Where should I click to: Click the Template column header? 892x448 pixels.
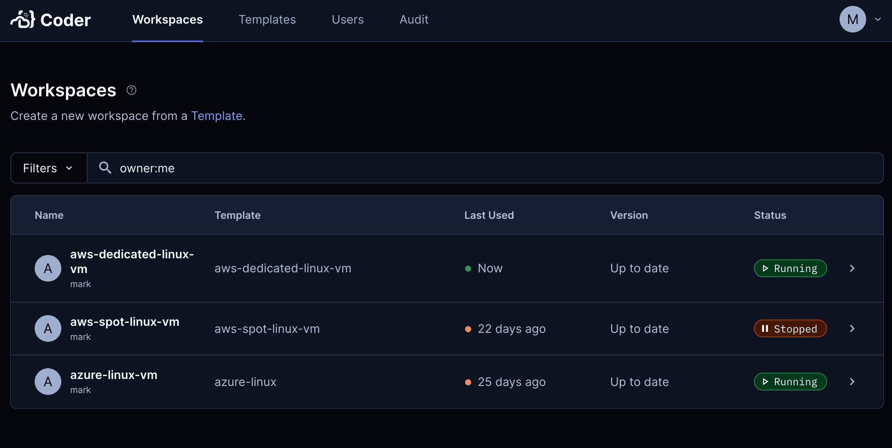click(238, 215)
